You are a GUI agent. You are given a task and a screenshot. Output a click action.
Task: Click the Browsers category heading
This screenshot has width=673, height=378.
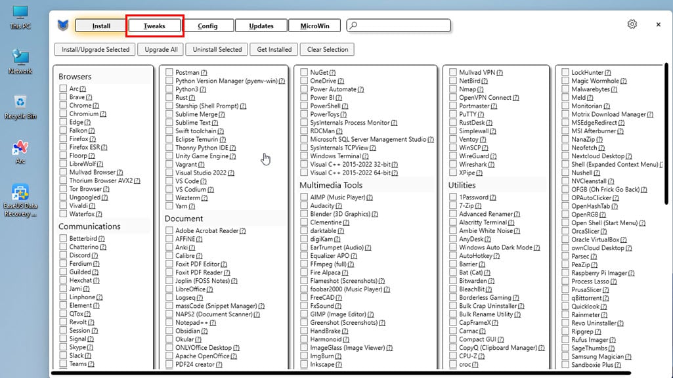[75, 76]
